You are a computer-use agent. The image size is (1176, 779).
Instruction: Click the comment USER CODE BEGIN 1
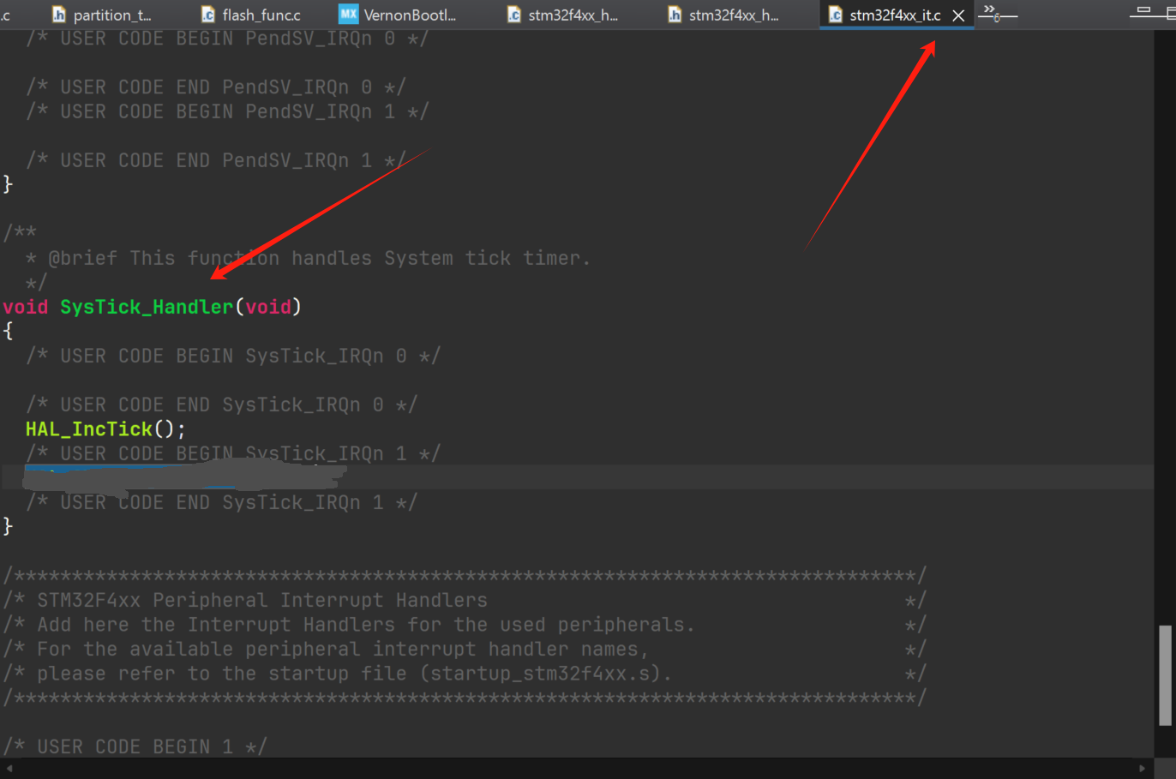(x=135, y=746)
